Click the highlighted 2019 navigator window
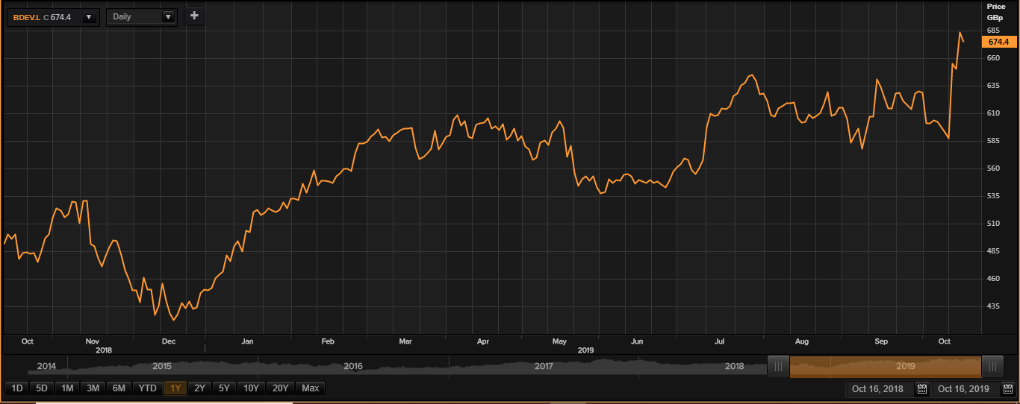 [x=886, y=366]
